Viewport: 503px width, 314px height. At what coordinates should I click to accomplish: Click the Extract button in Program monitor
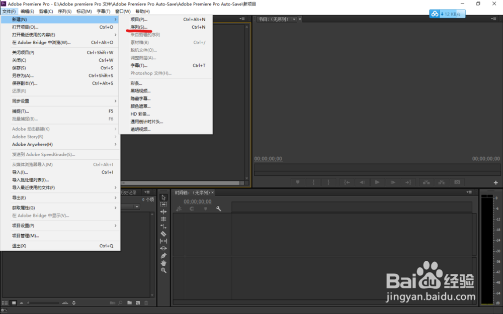442,182
